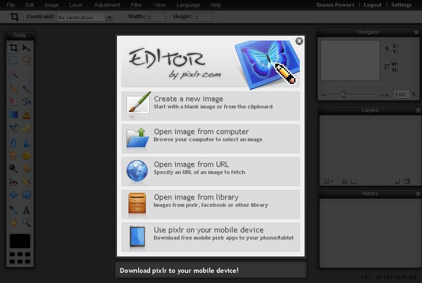Screen dimensions: 422x283
Task: Choose Create a new image
Action: [210, 106]
